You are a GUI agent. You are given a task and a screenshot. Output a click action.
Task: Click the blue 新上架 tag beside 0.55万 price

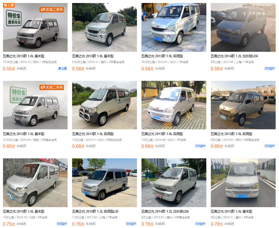[x=62, y=68]
